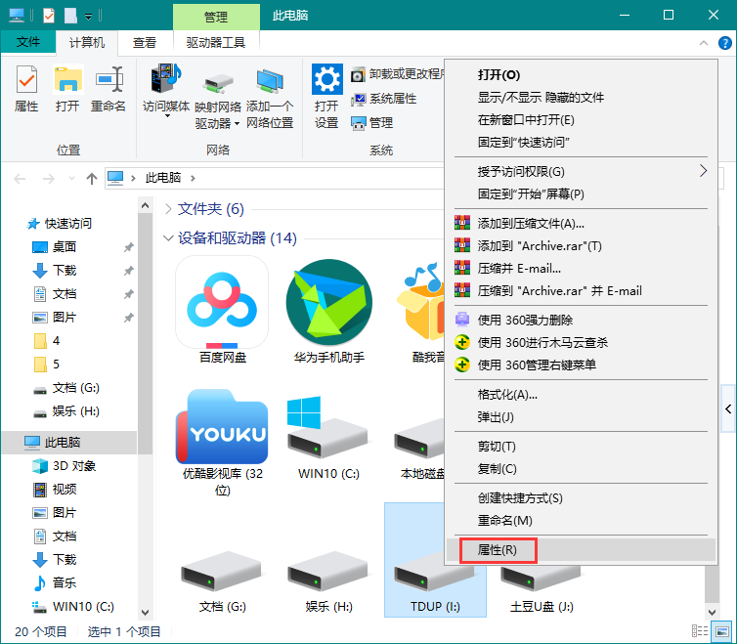Click the Properties (属性) ribbon icon
Viewport: 737px width, 644px height.
(x=26, y=89)
